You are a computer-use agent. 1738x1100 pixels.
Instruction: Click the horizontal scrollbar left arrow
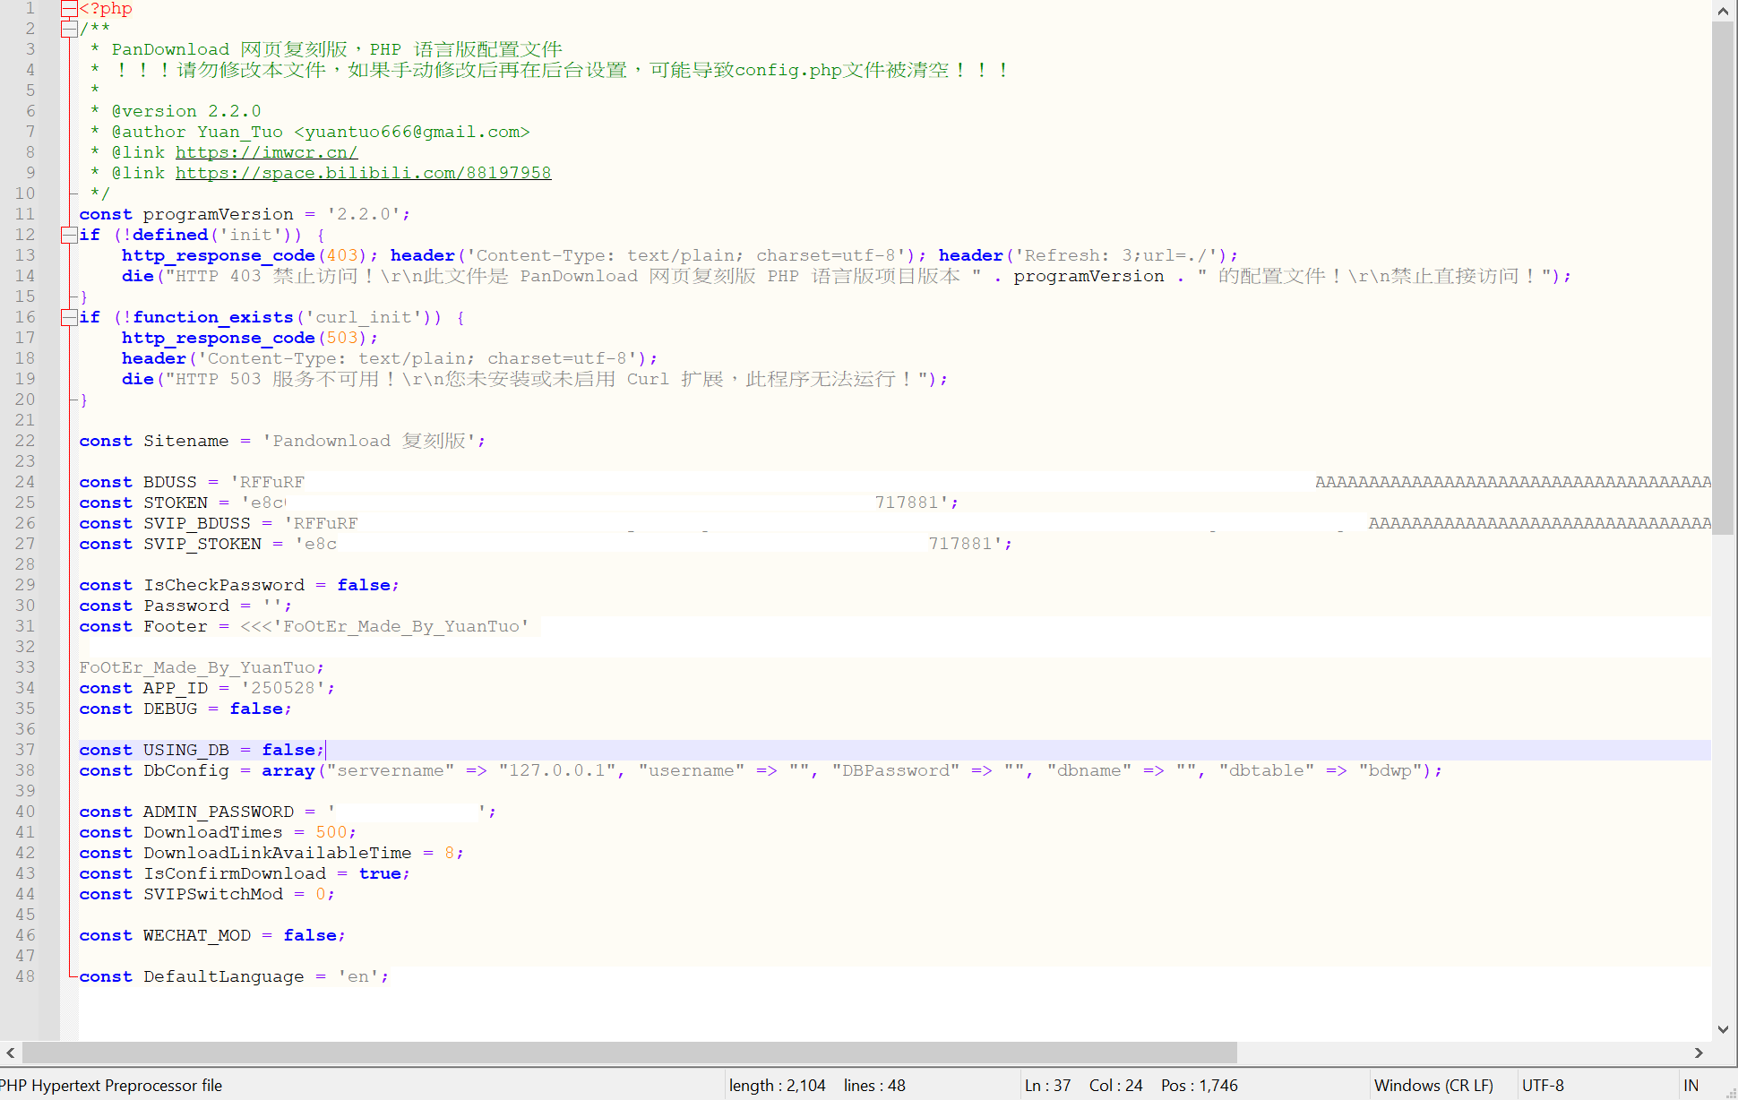pos(10,1053)
